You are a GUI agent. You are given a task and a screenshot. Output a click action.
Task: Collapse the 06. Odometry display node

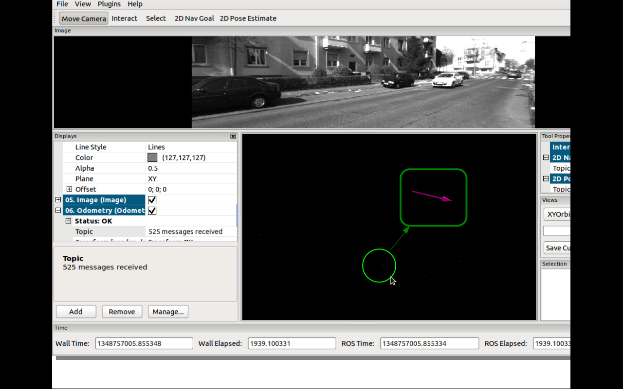pyautogui.click(x=58, y=211)
